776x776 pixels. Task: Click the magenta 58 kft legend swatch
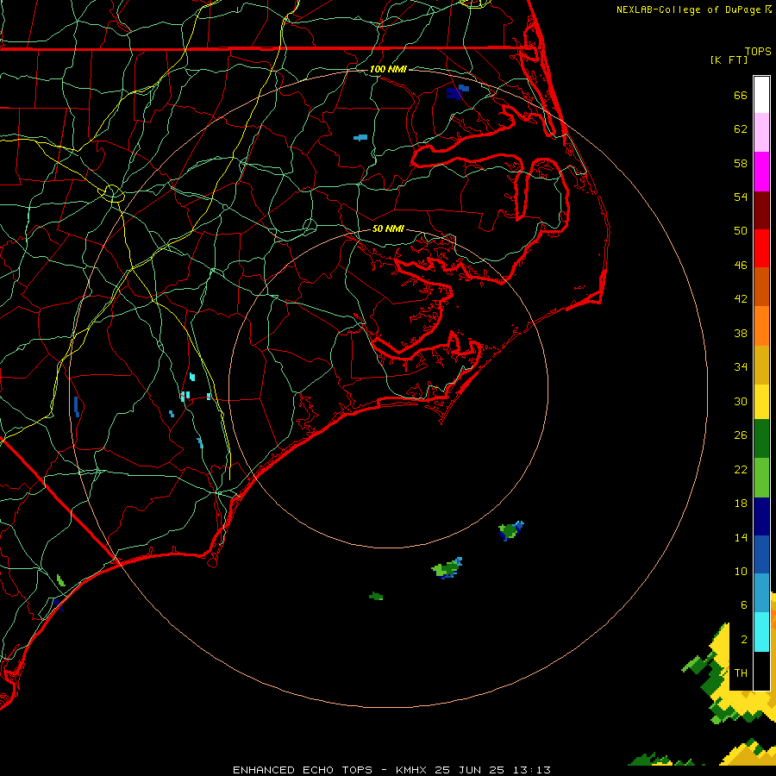(761, 172)
